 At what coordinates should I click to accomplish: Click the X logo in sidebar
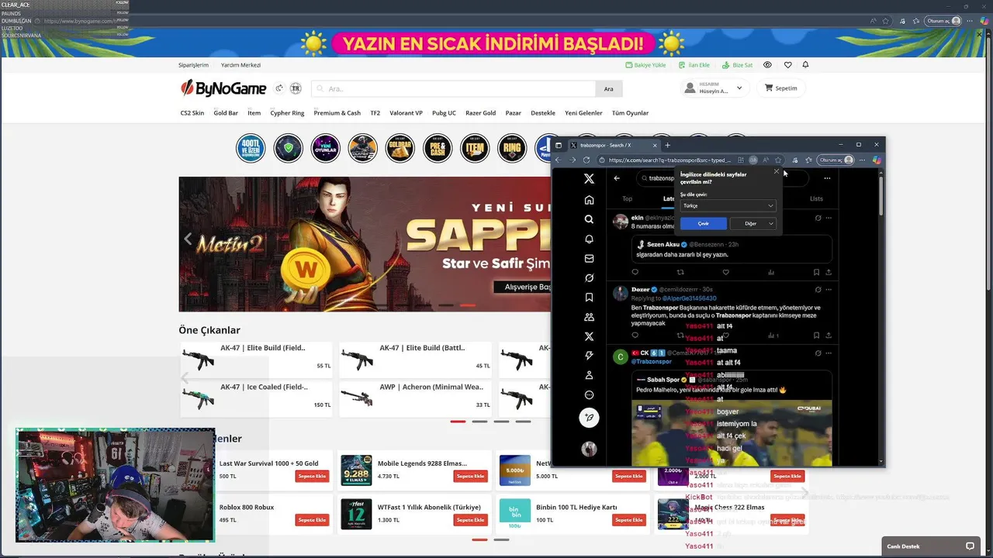(589, 179)
